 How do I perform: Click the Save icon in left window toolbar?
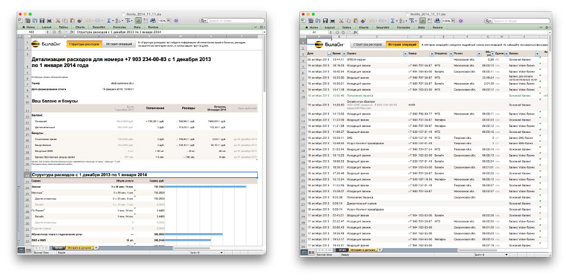[41, 21]
